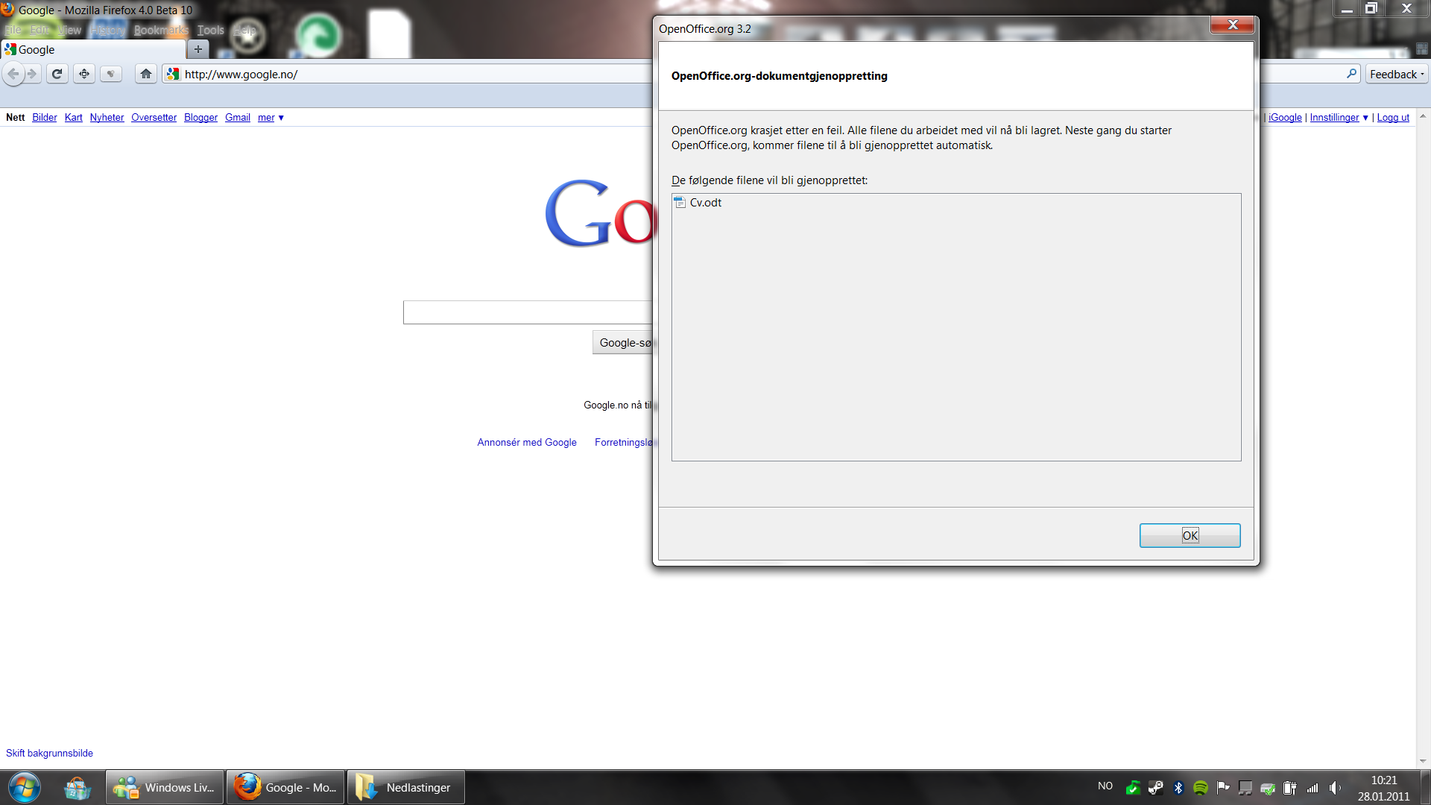This screenshot has width=1431, height=805.
Task: Open the Action Center flag icon
Action: click(x=1223, y=787)
